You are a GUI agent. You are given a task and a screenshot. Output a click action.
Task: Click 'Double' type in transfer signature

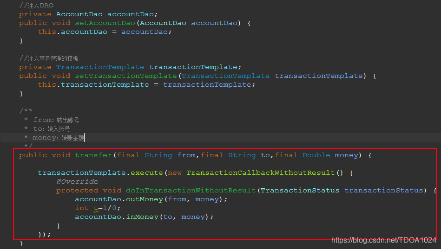click(316, 155)
